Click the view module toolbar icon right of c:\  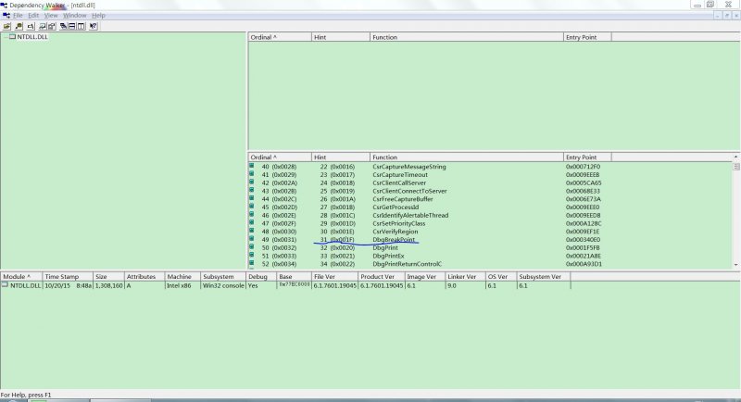[x=43, y=26]
